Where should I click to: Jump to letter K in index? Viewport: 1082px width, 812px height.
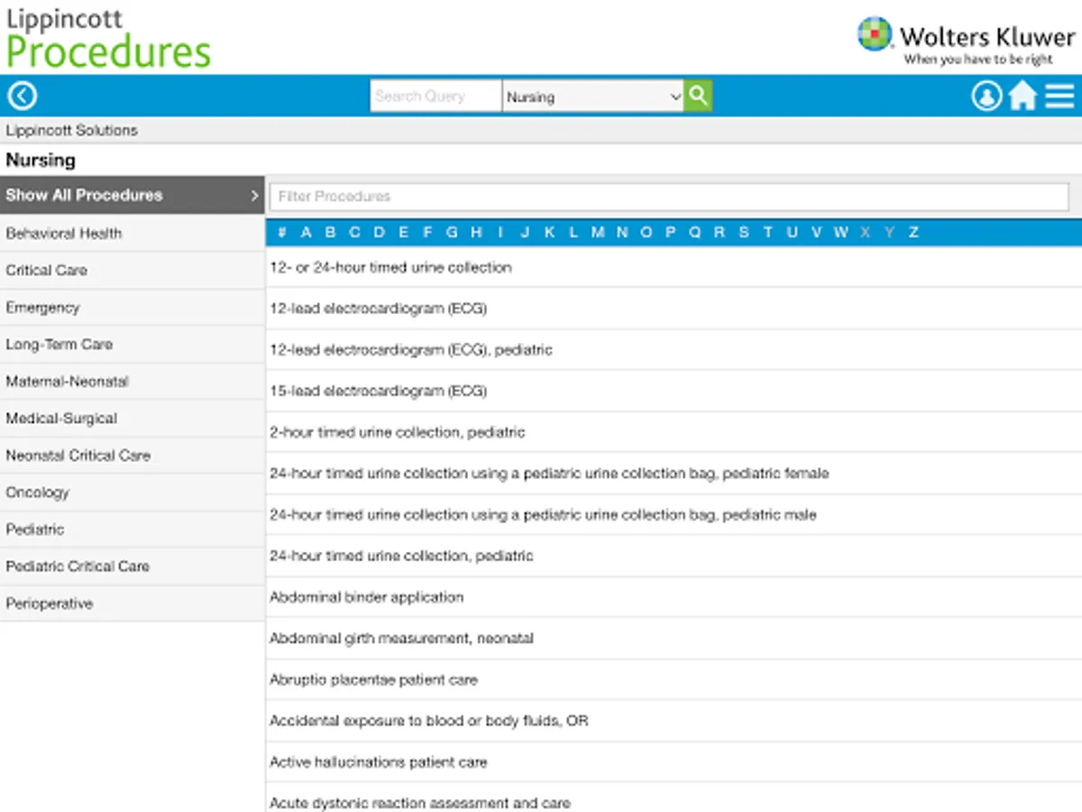[549, 232]
